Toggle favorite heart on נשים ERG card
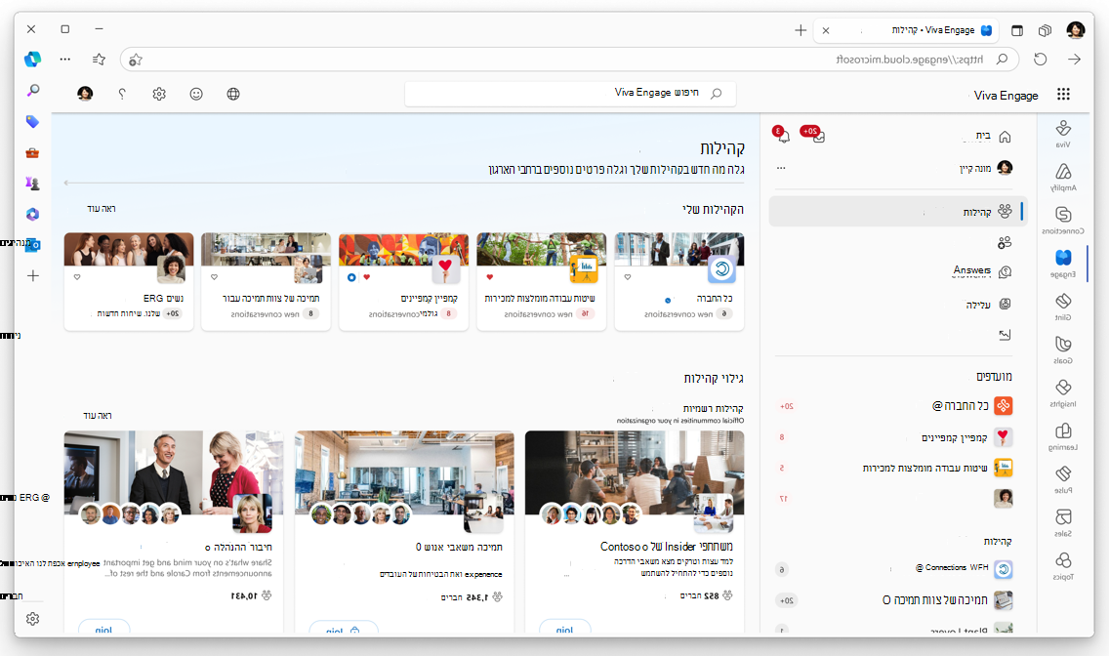 (77, 277)
